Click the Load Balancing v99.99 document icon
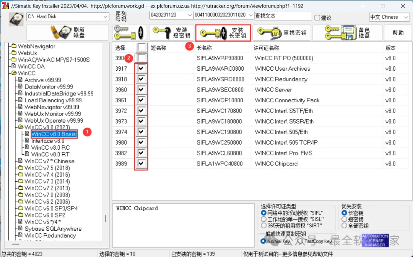This screenshot has height=257, width=413. coord(21,100)
